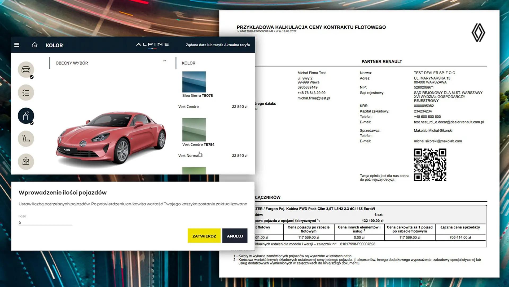The image size is (509, 287).
Task: Select the Vert Normand price row
Action: click(213, 156)
